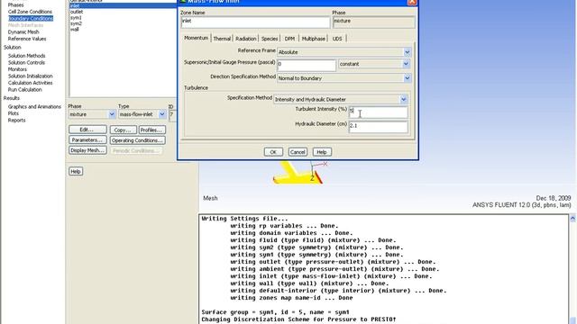Select the highlighted inlet zone

[123, 6]
